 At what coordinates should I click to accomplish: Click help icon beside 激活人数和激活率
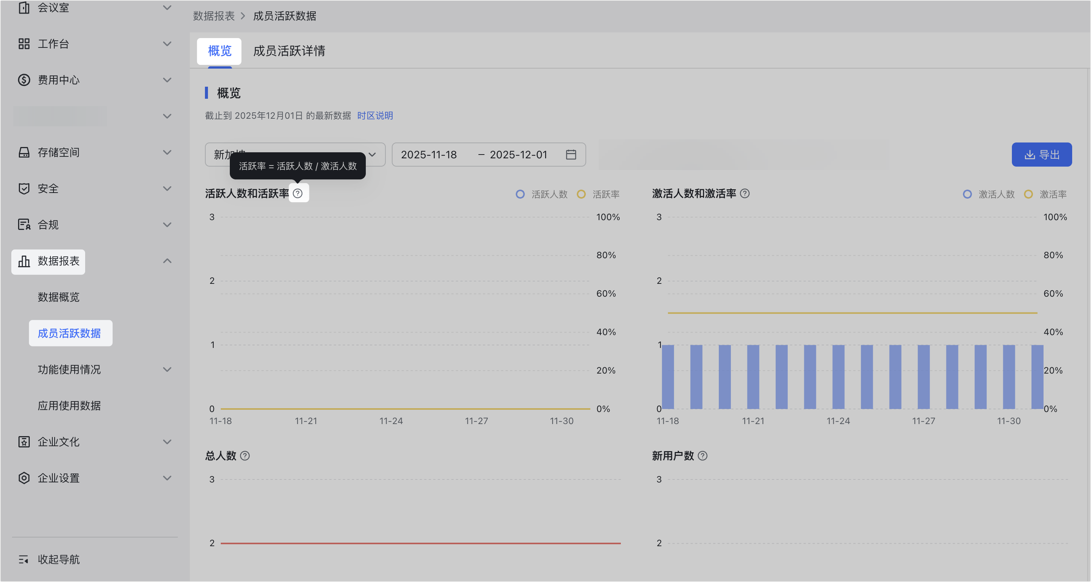click(744, 193)
